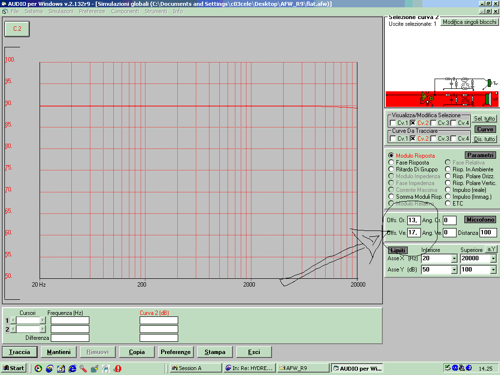Image resolution: width=500 pixels, height=375 pixels.
Task: Choose Somma Moduli Risp. radio button
Action: pyautogui.click(x=391, y=196)
